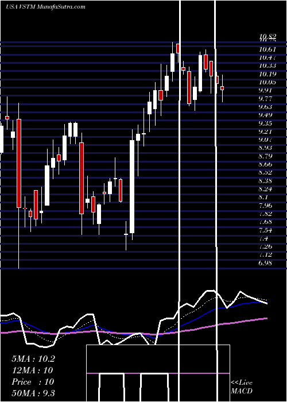Image resolution: width=287 pixels, height=402 pixels.
Task: Select the 7.96 price axis label
Action: click(266, 206)
